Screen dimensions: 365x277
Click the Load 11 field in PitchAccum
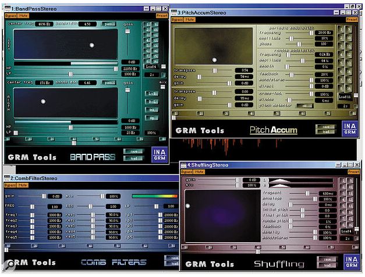pyautogui.click(x=345, y=97)
